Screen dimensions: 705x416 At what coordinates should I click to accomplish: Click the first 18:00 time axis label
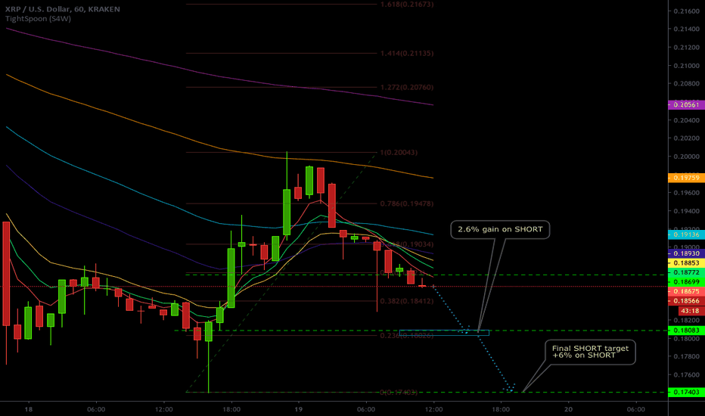point(231,409)
